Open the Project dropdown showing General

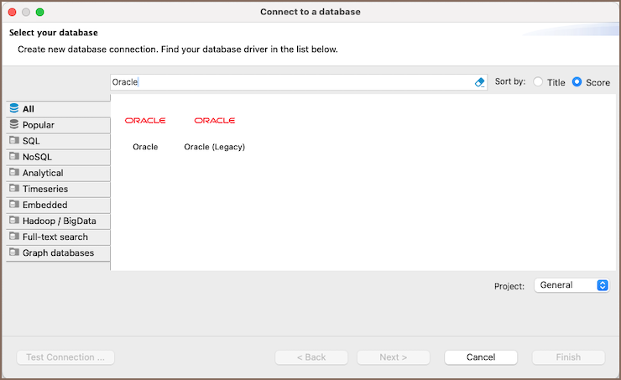pyautogui.click(x=571, y=285)
